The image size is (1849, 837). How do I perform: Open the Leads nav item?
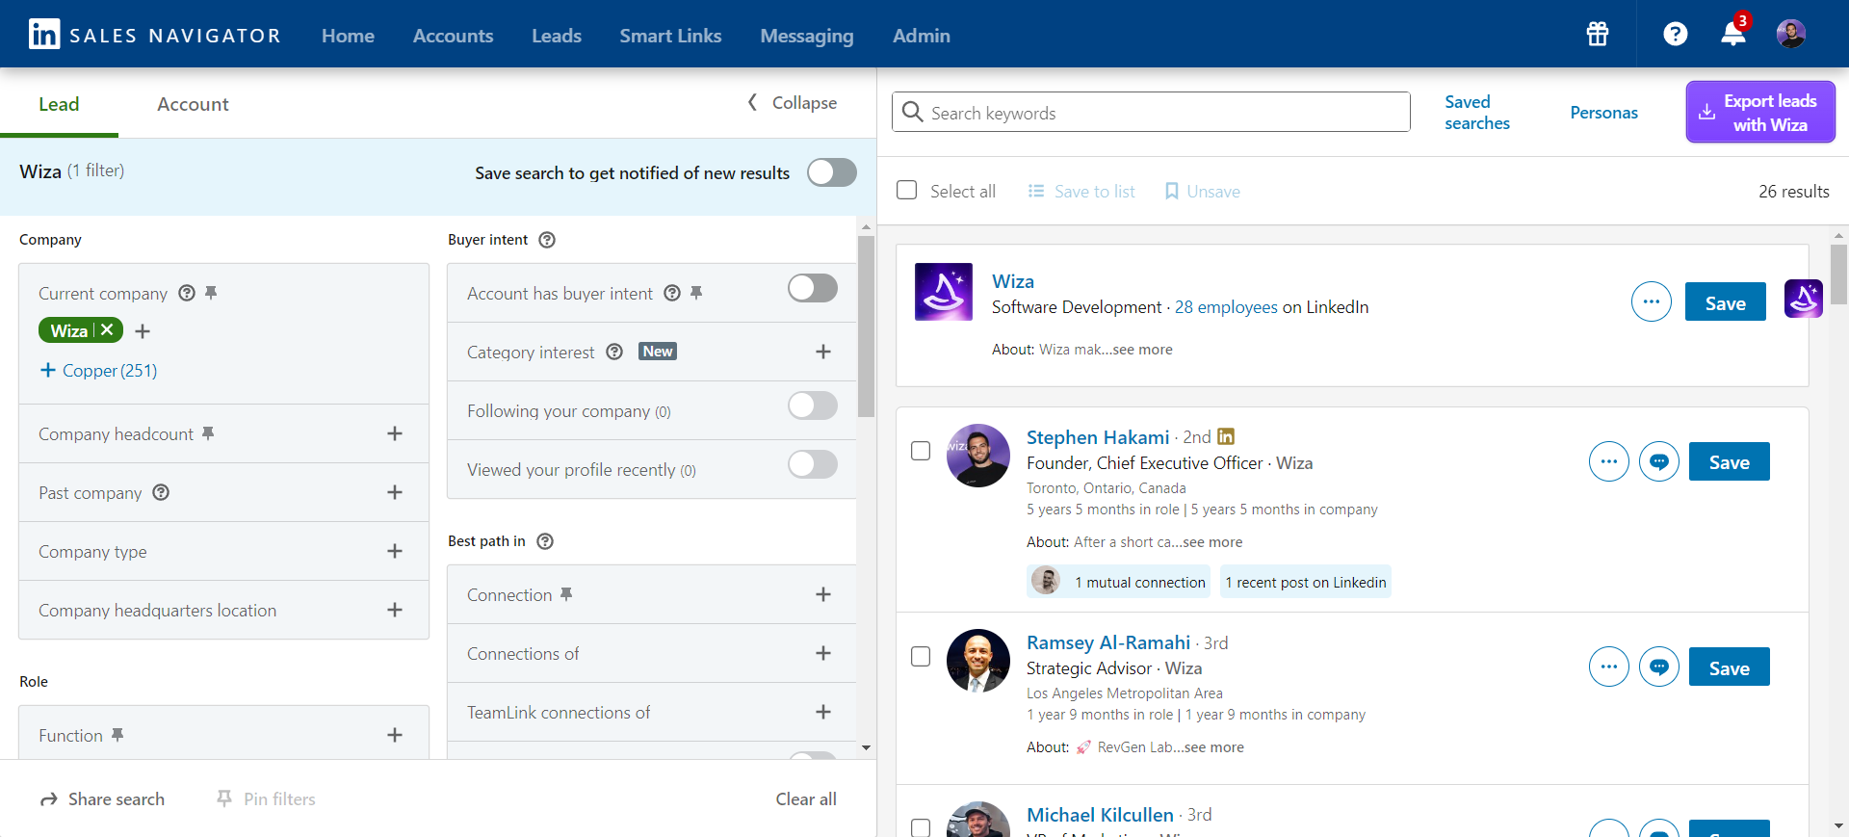[x=557, y=36]
